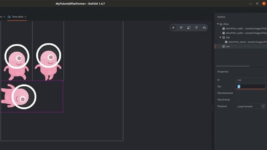Collapse the idle animation group
267x150 pixels.
[220, 37]
